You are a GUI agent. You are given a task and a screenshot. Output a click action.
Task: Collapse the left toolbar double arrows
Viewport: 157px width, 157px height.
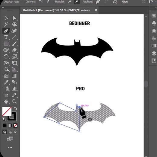pyautogui.click(x=3, y=8)
